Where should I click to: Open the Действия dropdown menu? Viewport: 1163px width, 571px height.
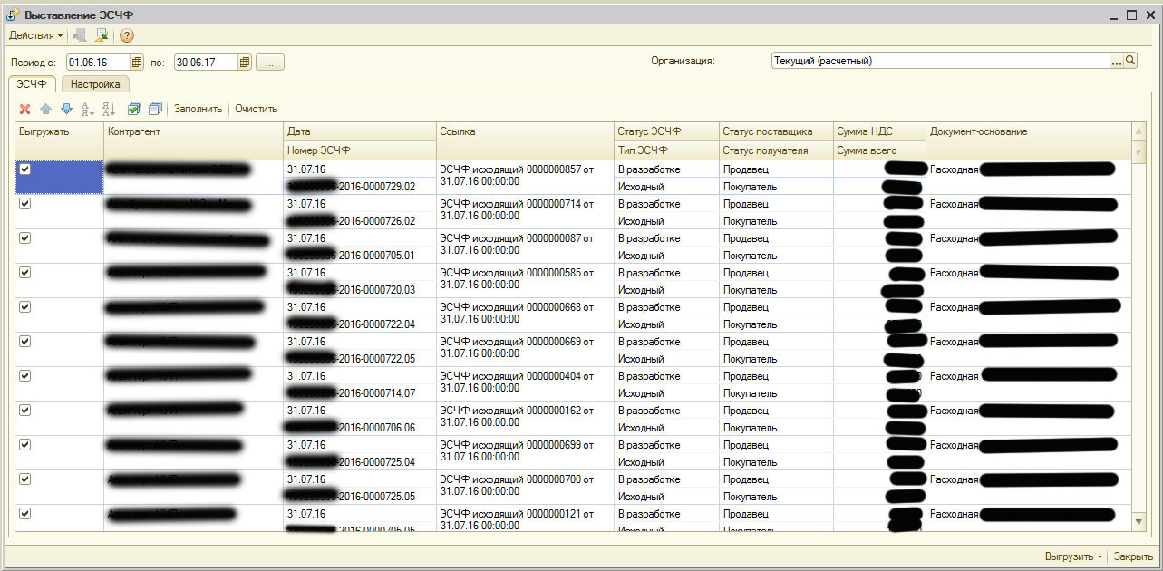[36, 35]
